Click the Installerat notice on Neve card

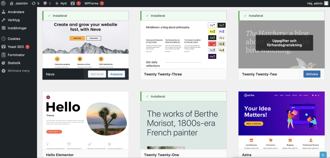click(85, 15)
